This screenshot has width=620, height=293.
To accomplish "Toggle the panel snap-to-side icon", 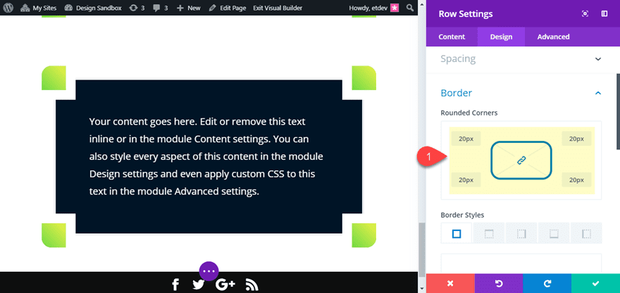I will pyautogui.click(x=604, y=14).
